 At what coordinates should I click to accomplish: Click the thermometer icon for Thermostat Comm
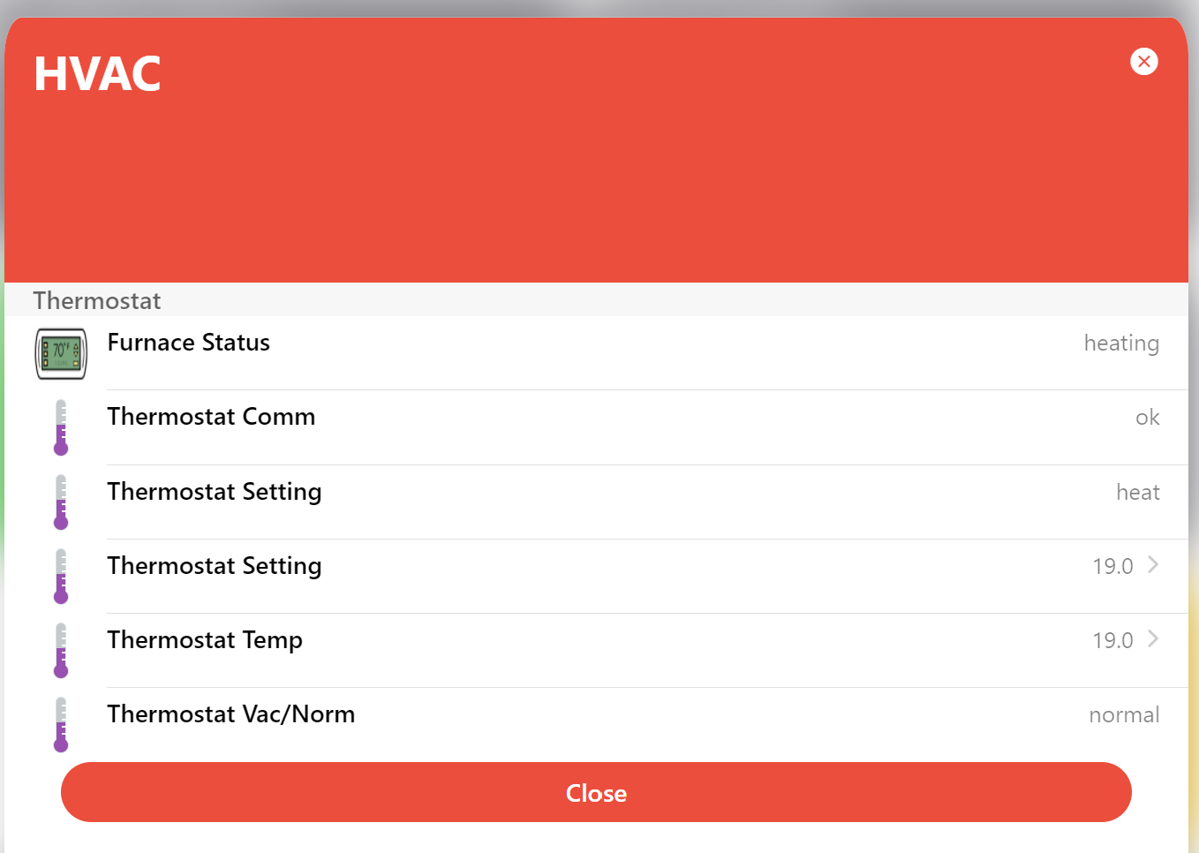[61, 427]
